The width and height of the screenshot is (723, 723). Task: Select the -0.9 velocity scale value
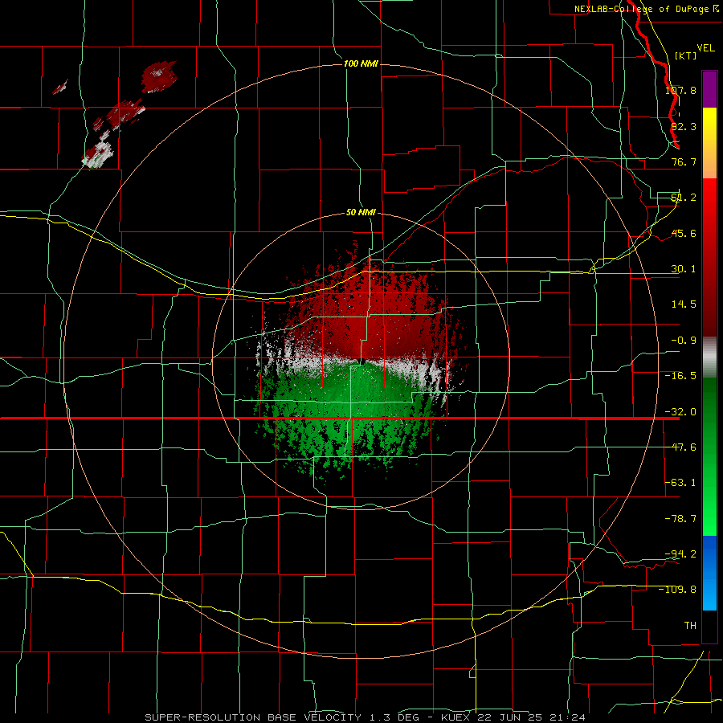click(x=684, y=341)
